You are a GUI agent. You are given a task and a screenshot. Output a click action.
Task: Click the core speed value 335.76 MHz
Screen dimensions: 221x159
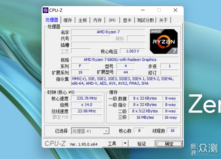87,98
